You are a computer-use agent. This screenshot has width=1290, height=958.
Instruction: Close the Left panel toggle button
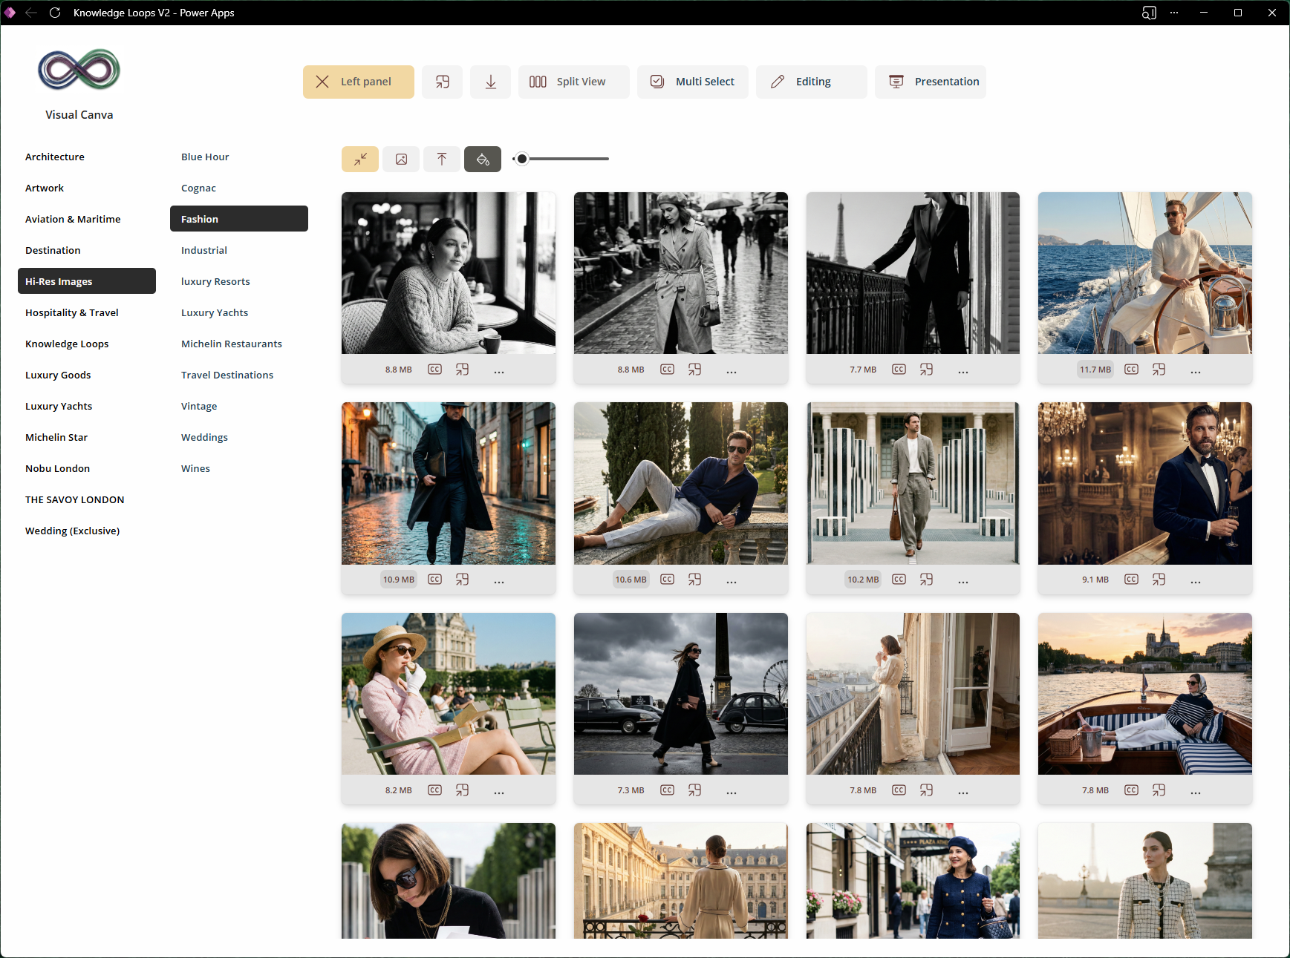(x=358, y=82)
